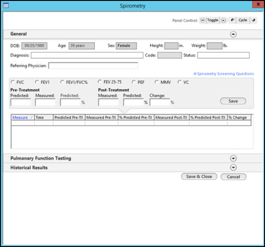
Task: Click the Post-Treatment Predicted percent field
Action: 133,103
